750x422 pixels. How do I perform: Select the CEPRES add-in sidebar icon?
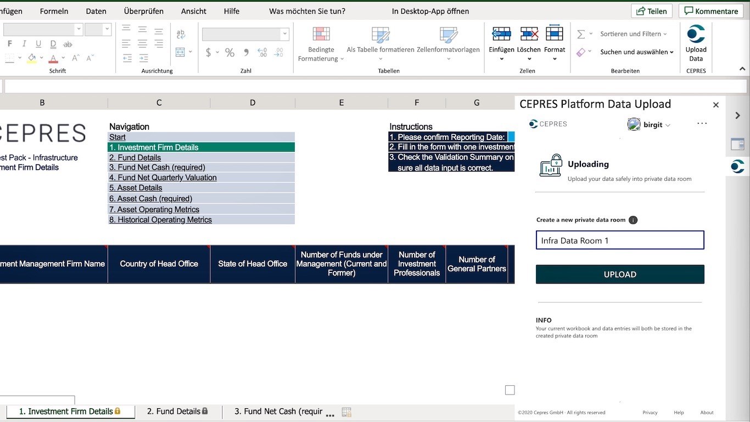click(738, 166)
